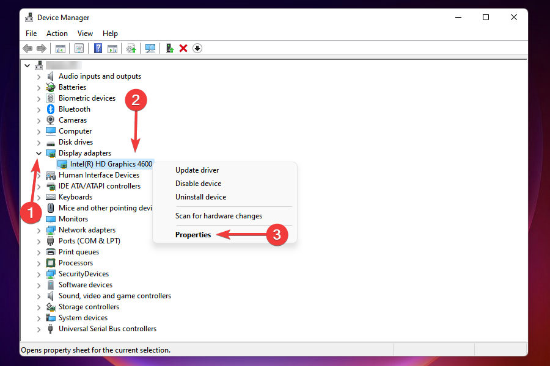
Task: Click the Scan for hardware changes toolbar icon
Action: click(150, 48)
